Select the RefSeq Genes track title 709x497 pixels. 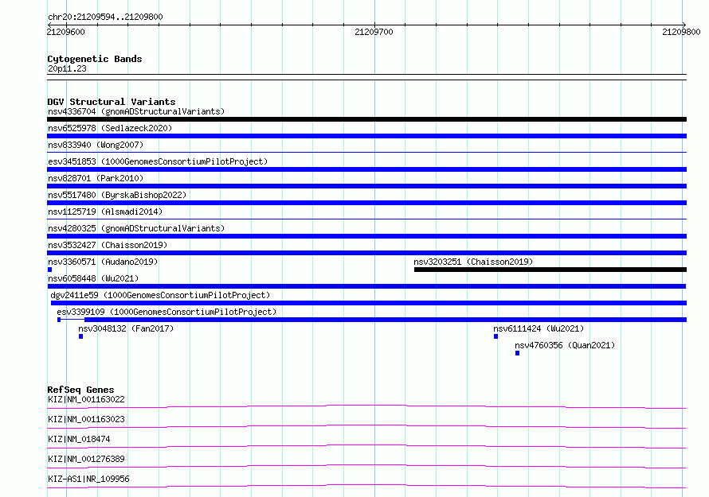(x=81, y=390)
